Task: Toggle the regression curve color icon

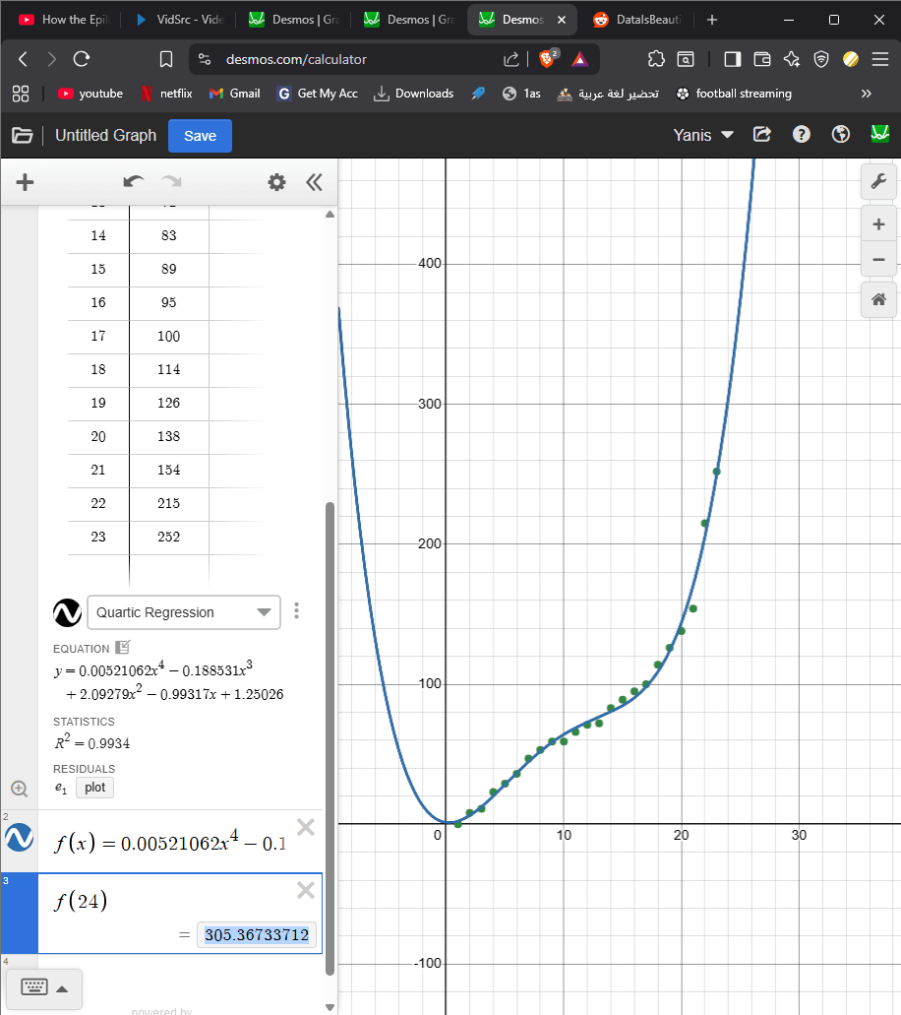Action: (x=67, y=612)
